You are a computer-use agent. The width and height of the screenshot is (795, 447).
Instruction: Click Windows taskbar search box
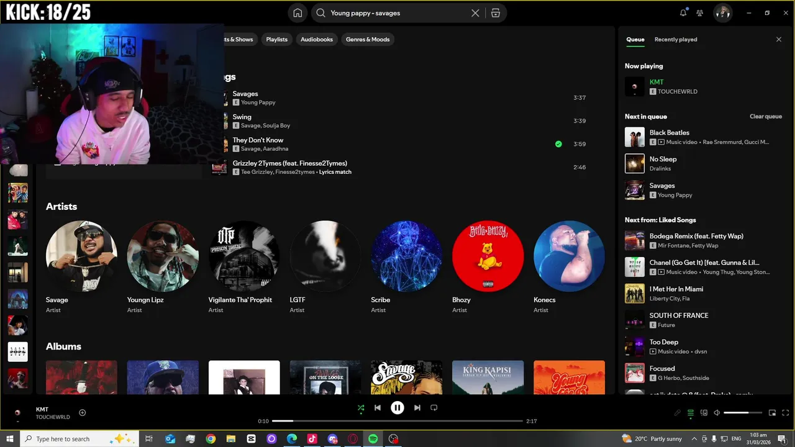coord(79,439)
